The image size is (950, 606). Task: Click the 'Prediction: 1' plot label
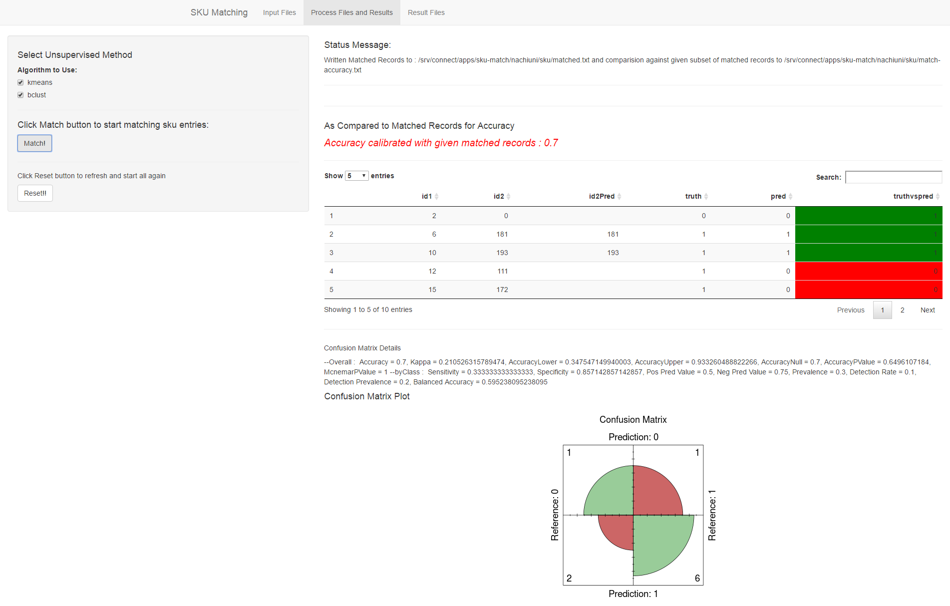coord(633,594)
